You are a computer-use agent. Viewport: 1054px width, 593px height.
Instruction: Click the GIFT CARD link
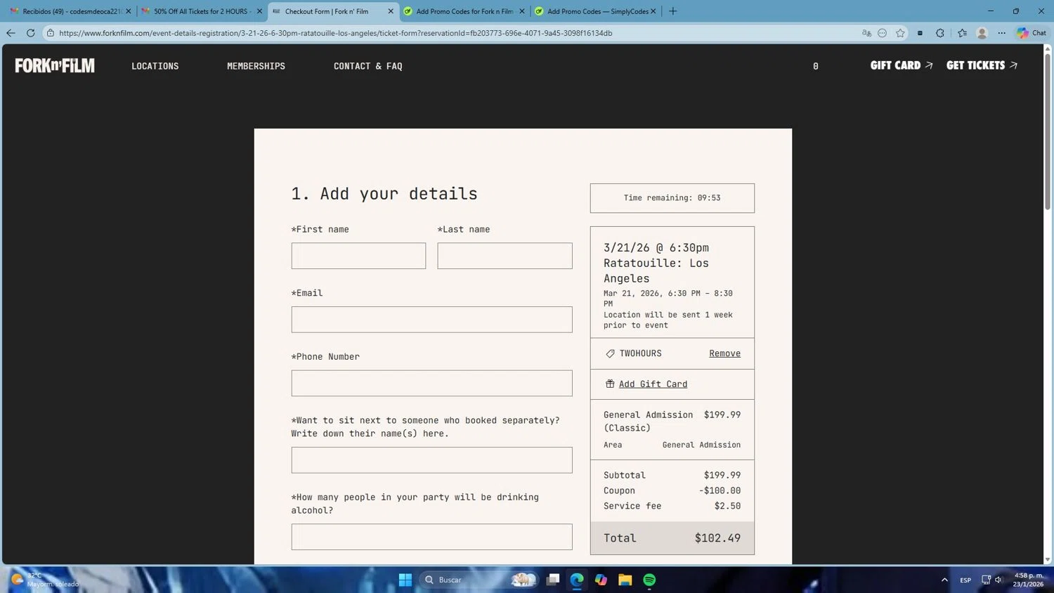[902, 65]
